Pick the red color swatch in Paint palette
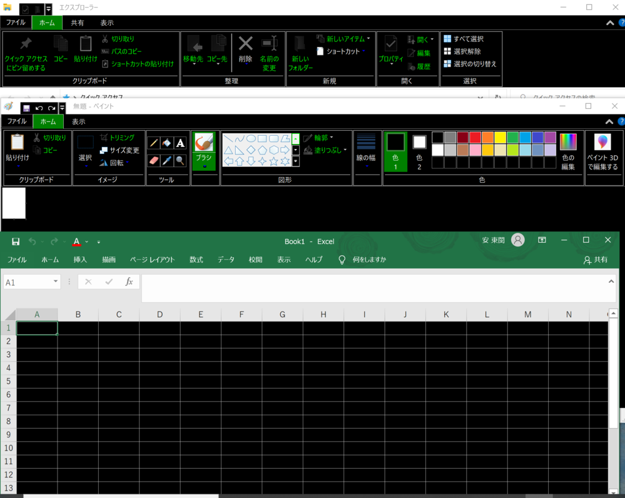The height and width of the screenshot is (498, 625). tap(475, 138)
